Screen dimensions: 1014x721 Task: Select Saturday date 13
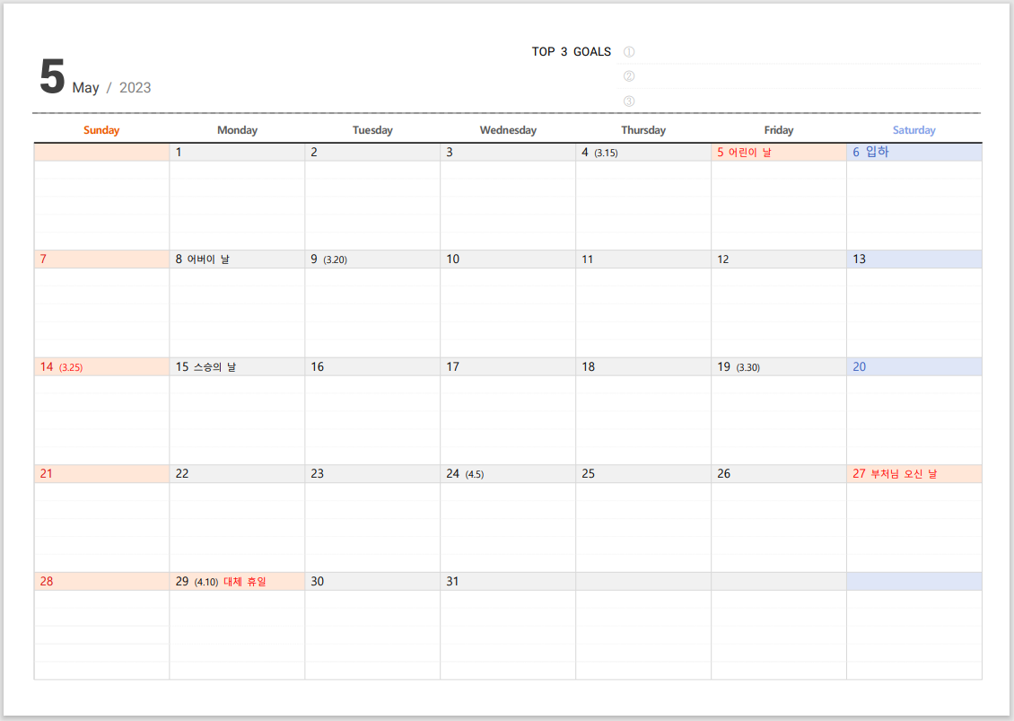pyautogui.click(x=914, y=259)
